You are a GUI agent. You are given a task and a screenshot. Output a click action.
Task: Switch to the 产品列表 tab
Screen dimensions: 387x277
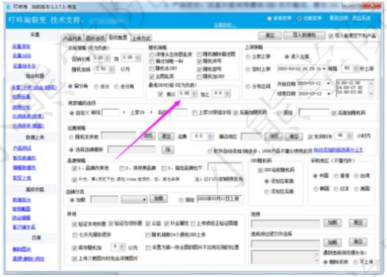(x=72, y=38)
